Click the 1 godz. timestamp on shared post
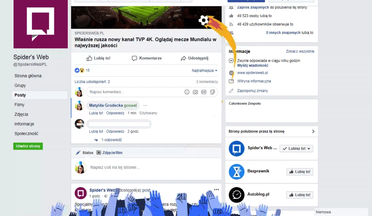 pos(95,196)
